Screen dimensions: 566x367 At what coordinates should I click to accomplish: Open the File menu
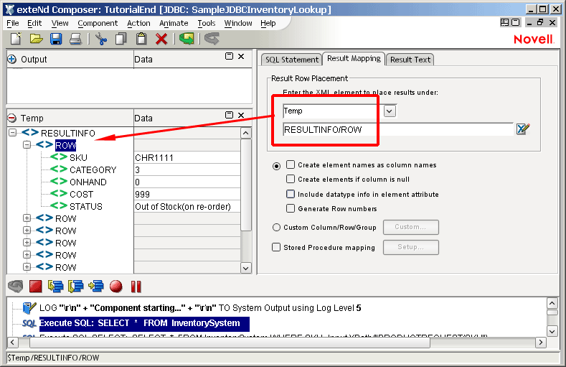[13, 23]
